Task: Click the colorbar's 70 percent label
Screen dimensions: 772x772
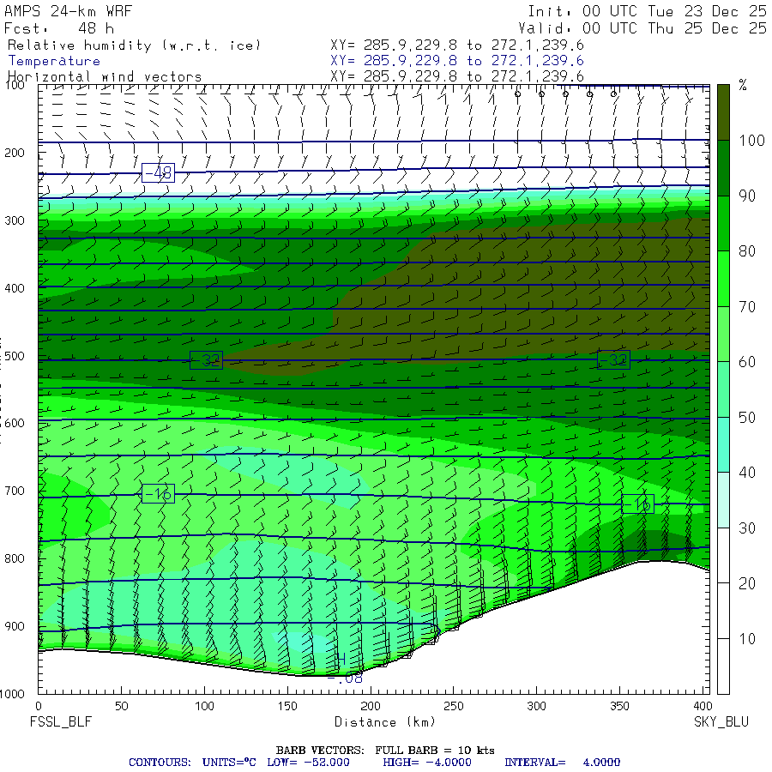Action: [747, 307]
